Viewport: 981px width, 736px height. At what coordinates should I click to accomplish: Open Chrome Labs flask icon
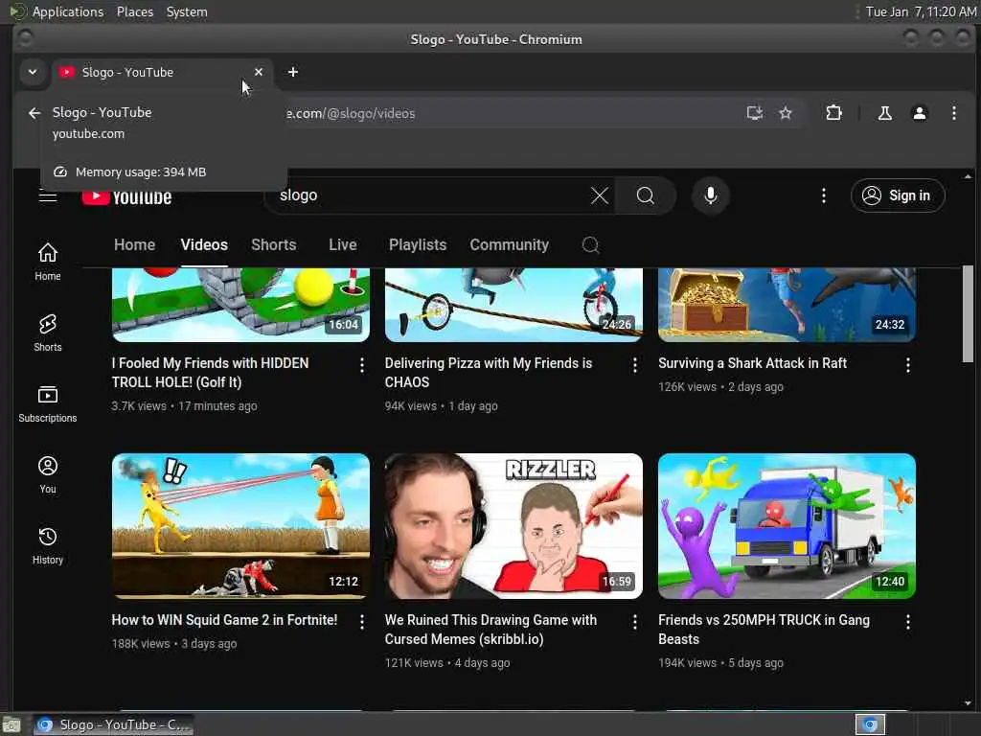[884, 113]
